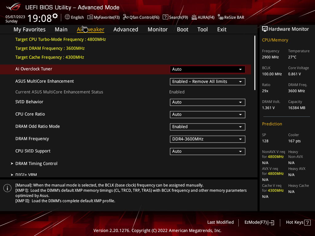This screenshot has height=236, width=315.
Task: Click the Search question mark icon
Action: 165,17
